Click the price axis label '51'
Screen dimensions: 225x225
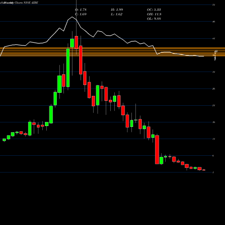click(214, 5)
